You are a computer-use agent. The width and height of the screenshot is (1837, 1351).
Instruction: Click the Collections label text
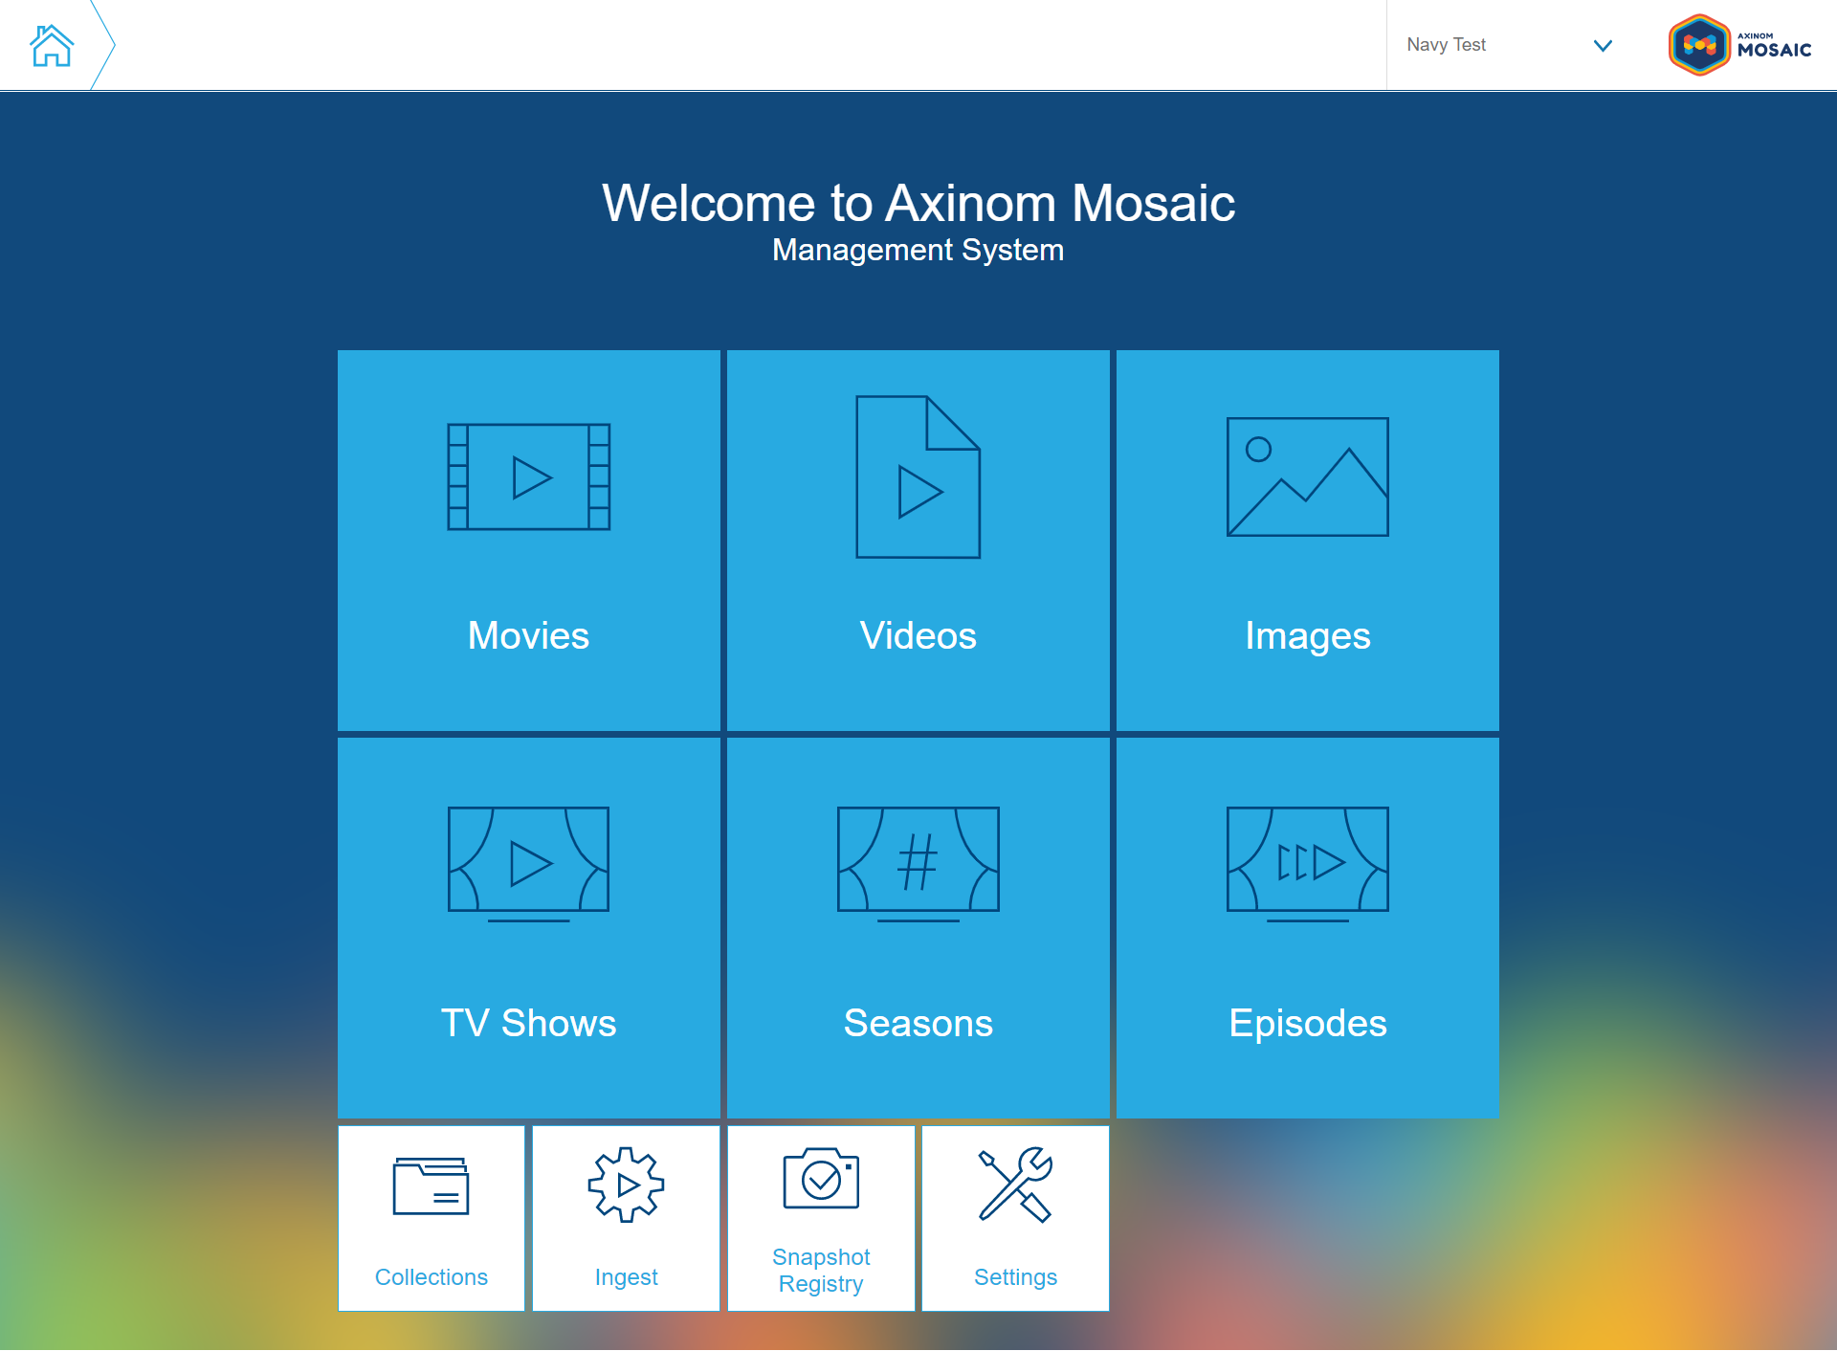coord(431,1276)
